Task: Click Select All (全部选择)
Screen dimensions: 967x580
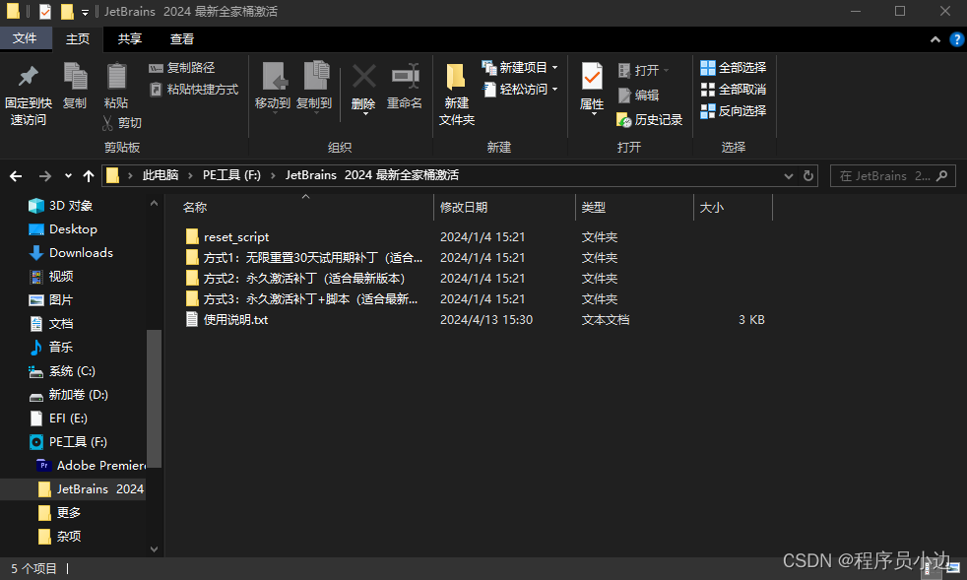Action: [x=734, y=68]
